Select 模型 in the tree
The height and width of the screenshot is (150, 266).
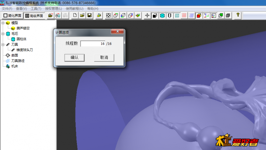point(15,23)
